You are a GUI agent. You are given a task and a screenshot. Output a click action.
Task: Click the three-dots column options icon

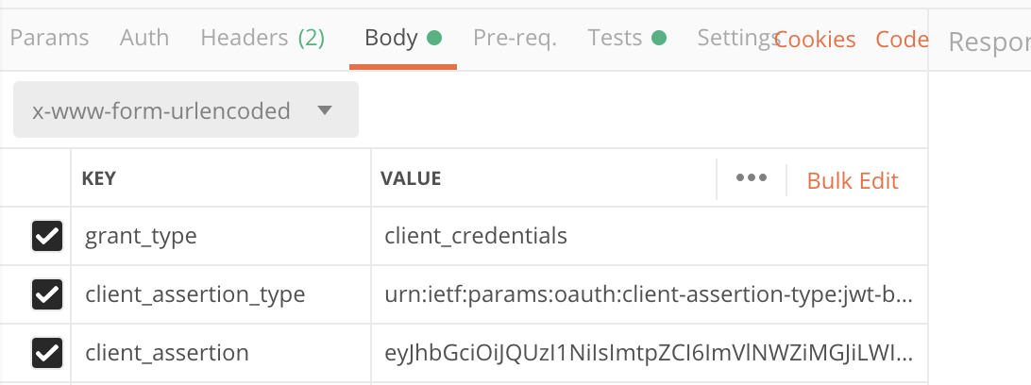(x=751, y=179)
